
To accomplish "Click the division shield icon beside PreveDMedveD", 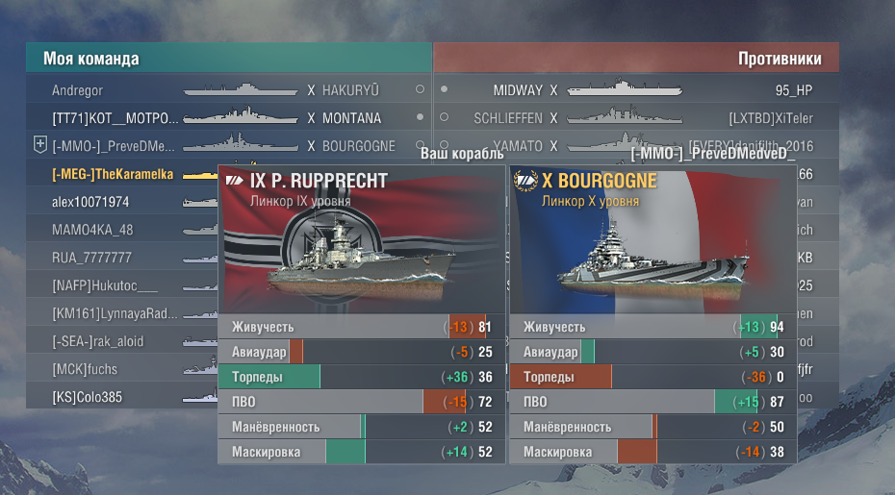I will pyautogui.click(x=40, y=145).
